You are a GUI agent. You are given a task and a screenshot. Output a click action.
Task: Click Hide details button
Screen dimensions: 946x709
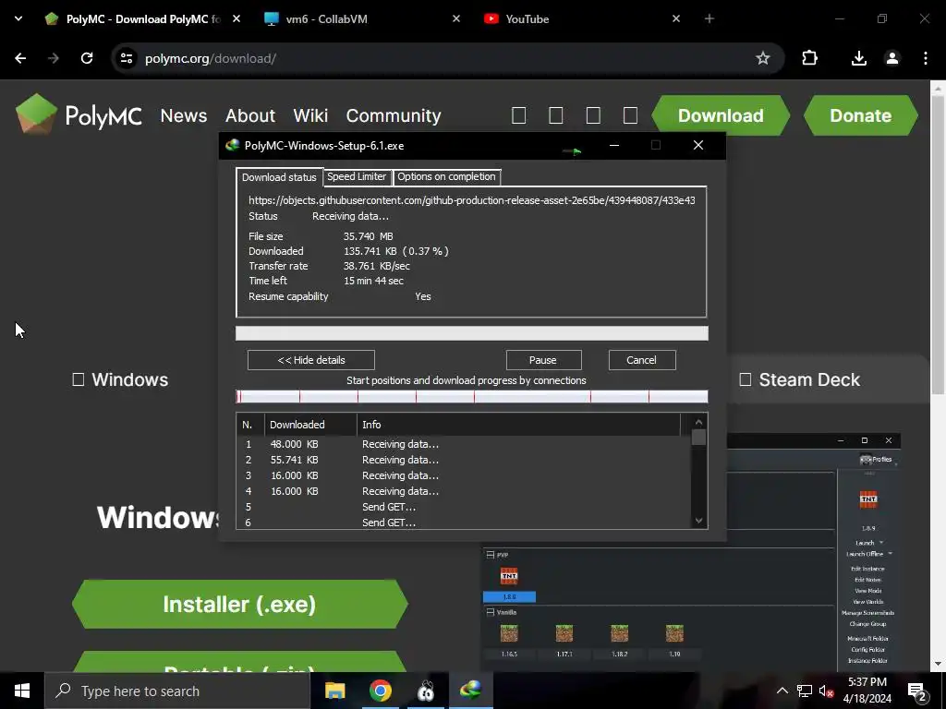(311, 360)
